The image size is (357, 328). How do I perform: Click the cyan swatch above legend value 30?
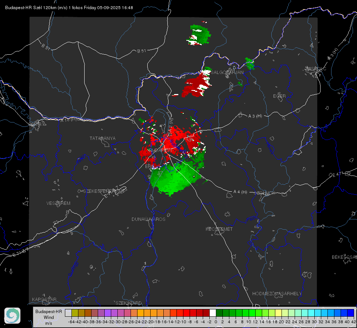click(x=318, y=313)
